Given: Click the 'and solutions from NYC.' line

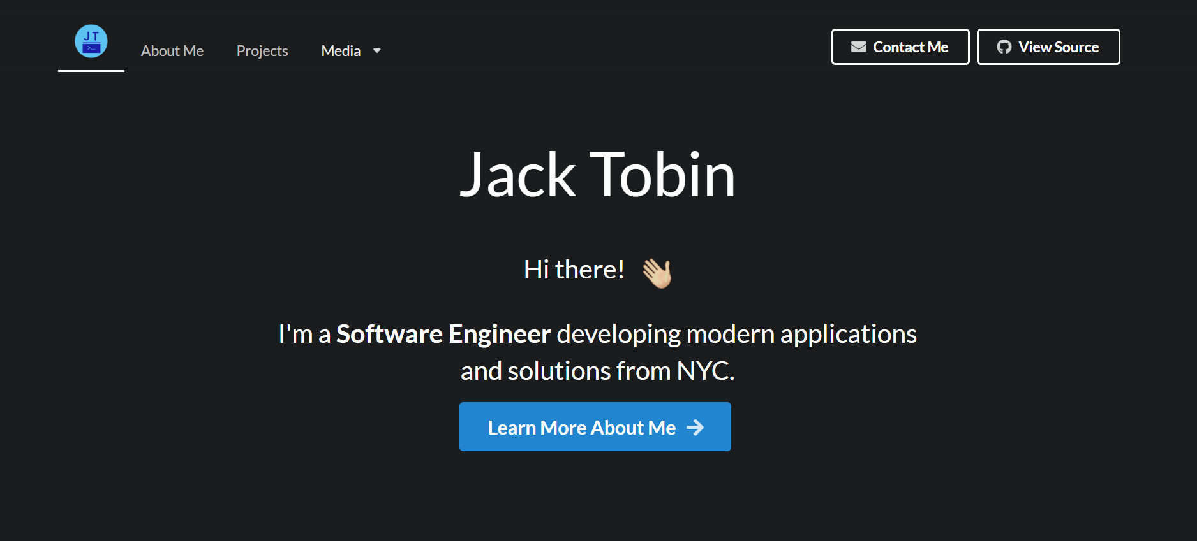Looking at the screenshot, I should click(x=598, y=371).
